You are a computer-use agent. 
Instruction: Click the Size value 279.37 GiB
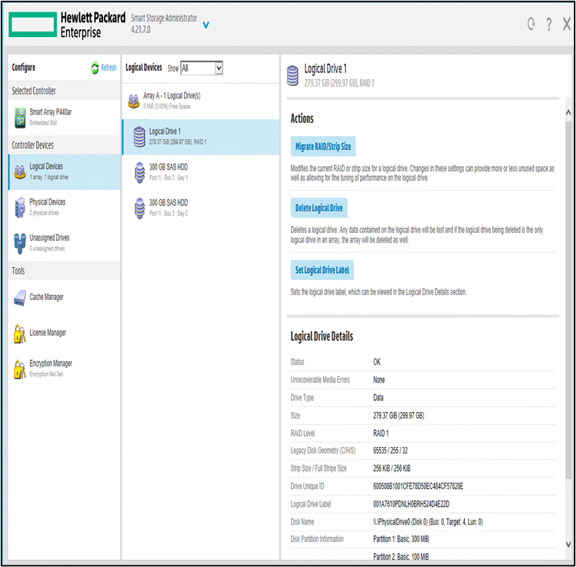point(399,416)
